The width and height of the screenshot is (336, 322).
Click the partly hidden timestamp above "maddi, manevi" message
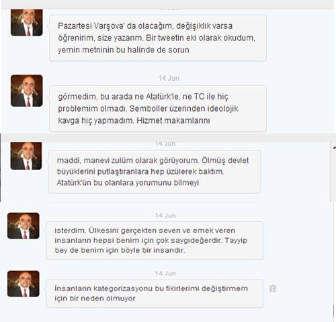pyautogui.click(x=165, y=144)
